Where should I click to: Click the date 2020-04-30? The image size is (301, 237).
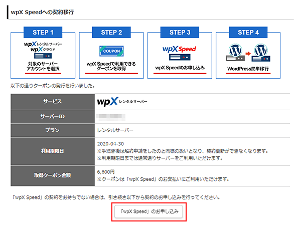(x=110, y=144)
